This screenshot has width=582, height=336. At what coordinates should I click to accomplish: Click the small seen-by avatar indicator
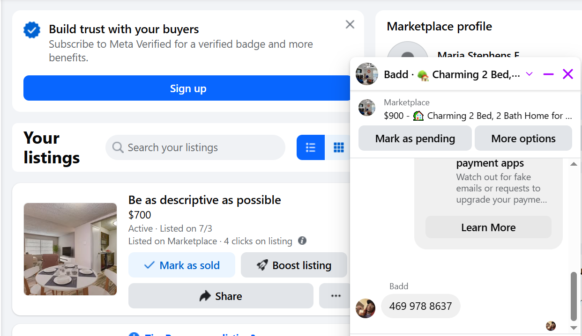(x=551, y=326)
